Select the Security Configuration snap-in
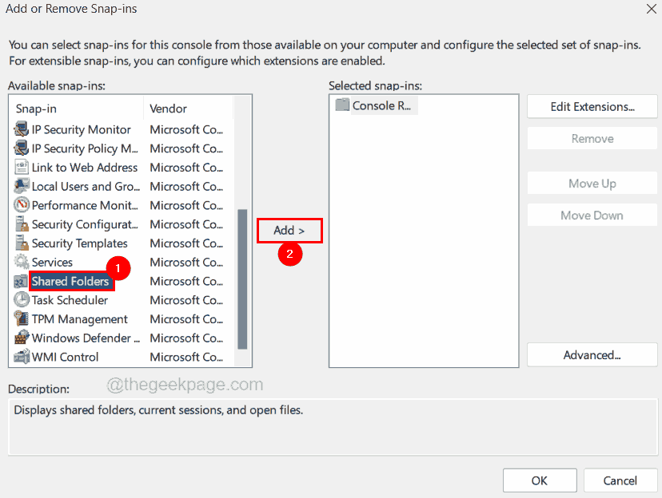The image size is (662, 498). click(75, 224)
